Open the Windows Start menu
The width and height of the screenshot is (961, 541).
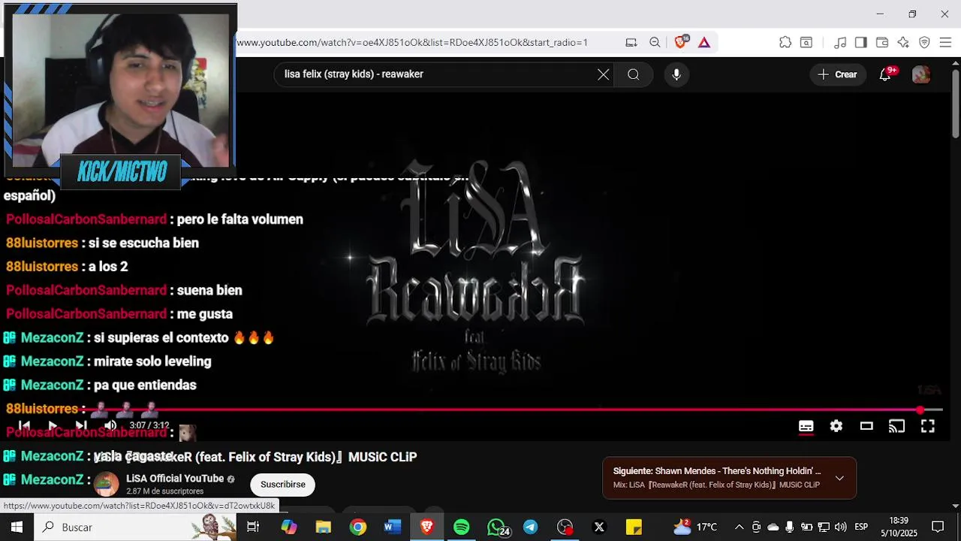pos(17,527)
